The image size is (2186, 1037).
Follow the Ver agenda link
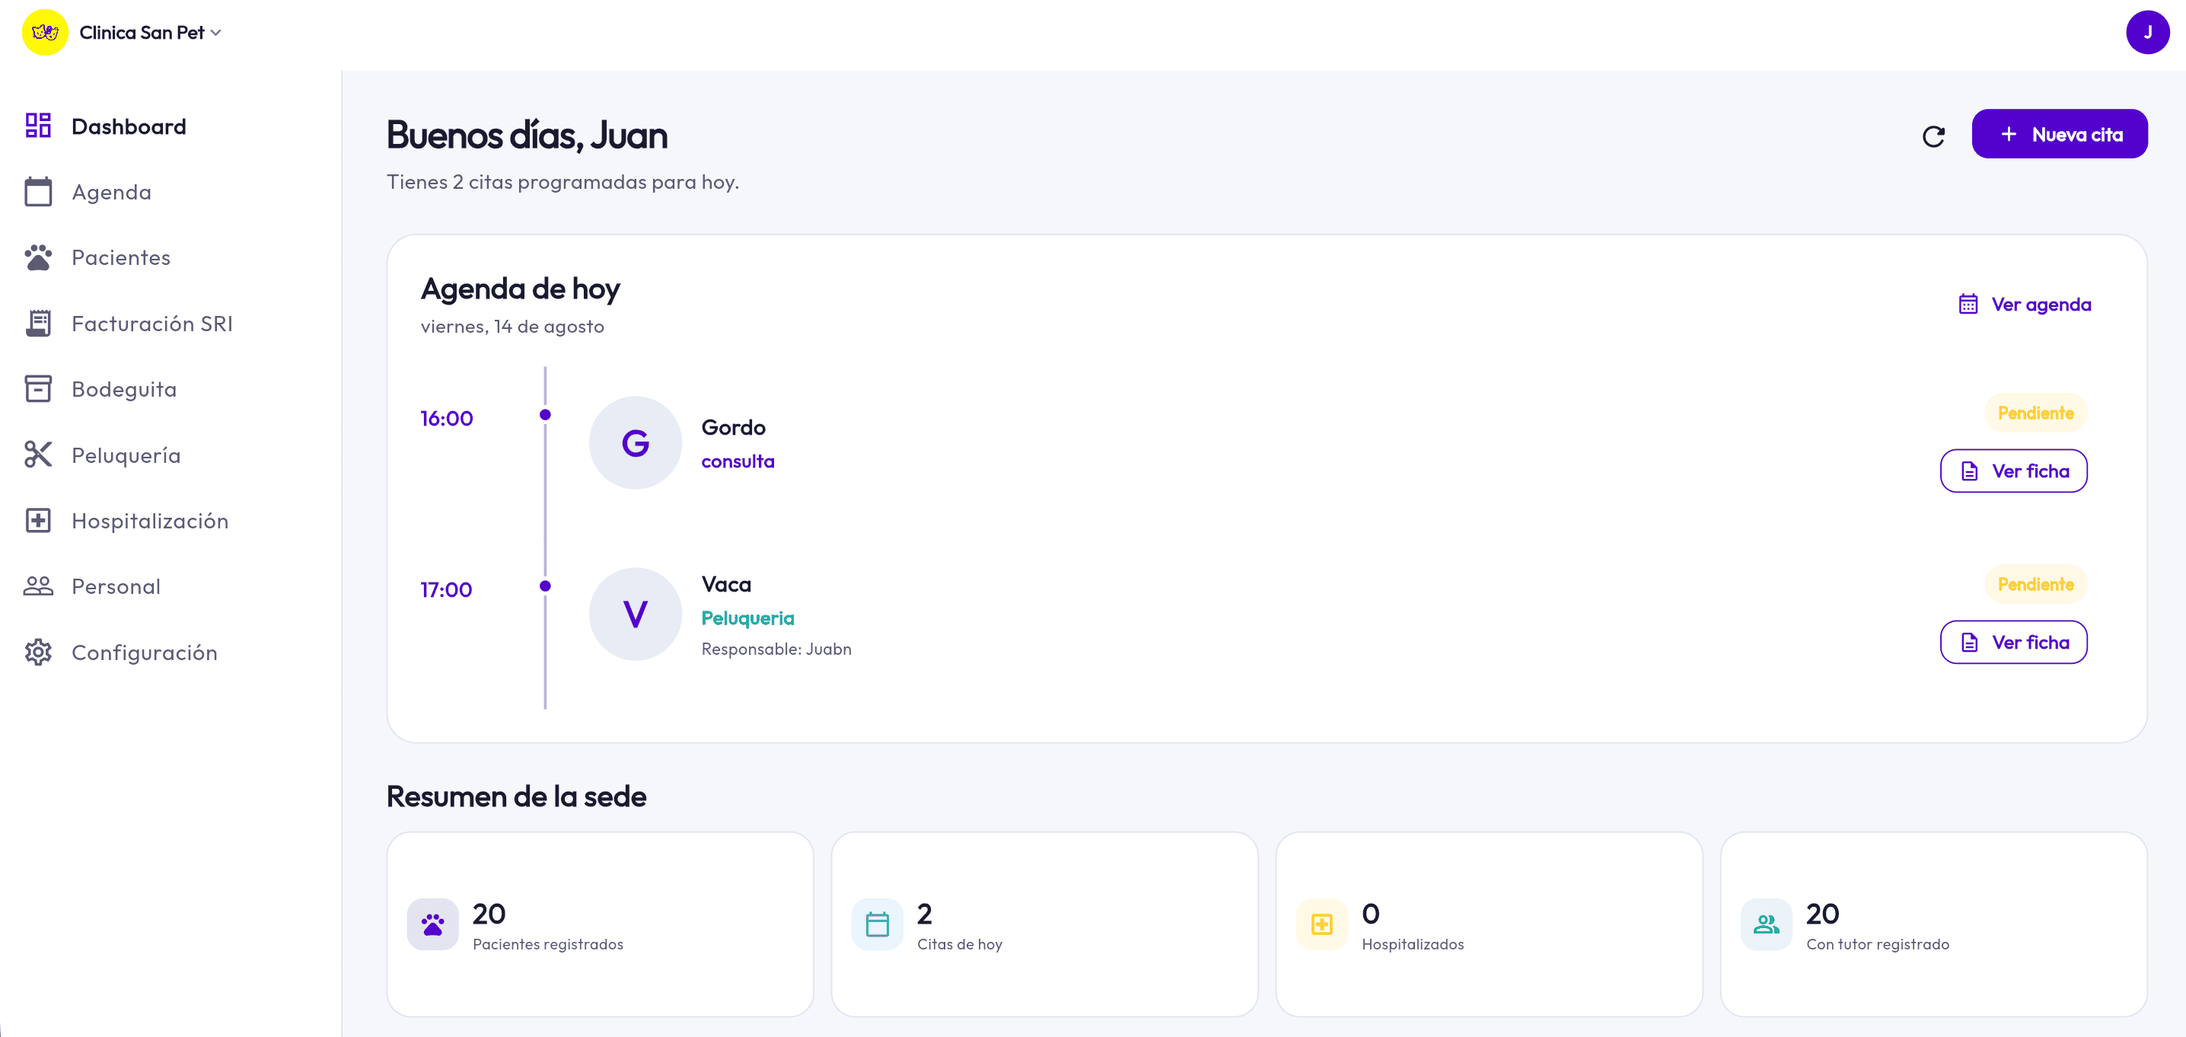tap(2025, 304)
